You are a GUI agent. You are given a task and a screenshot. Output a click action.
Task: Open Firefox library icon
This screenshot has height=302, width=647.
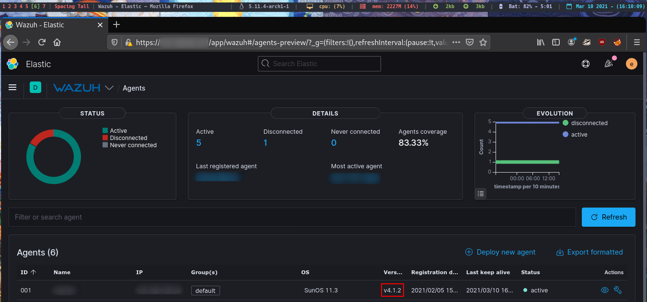pos(541,42)
